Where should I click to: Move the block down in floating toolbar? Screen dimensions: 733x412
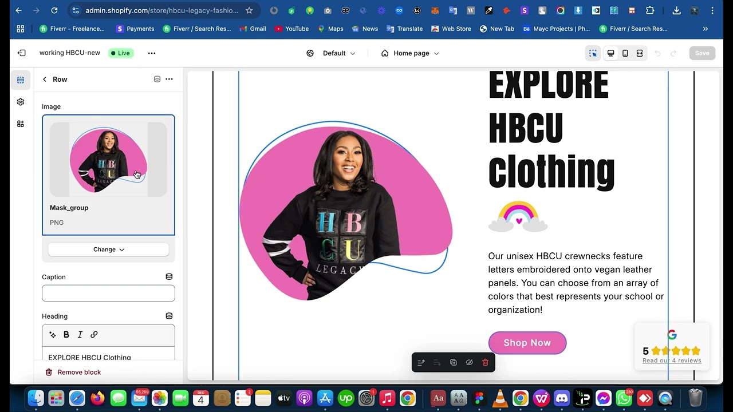pyautogui.click(x=437, y=362)
